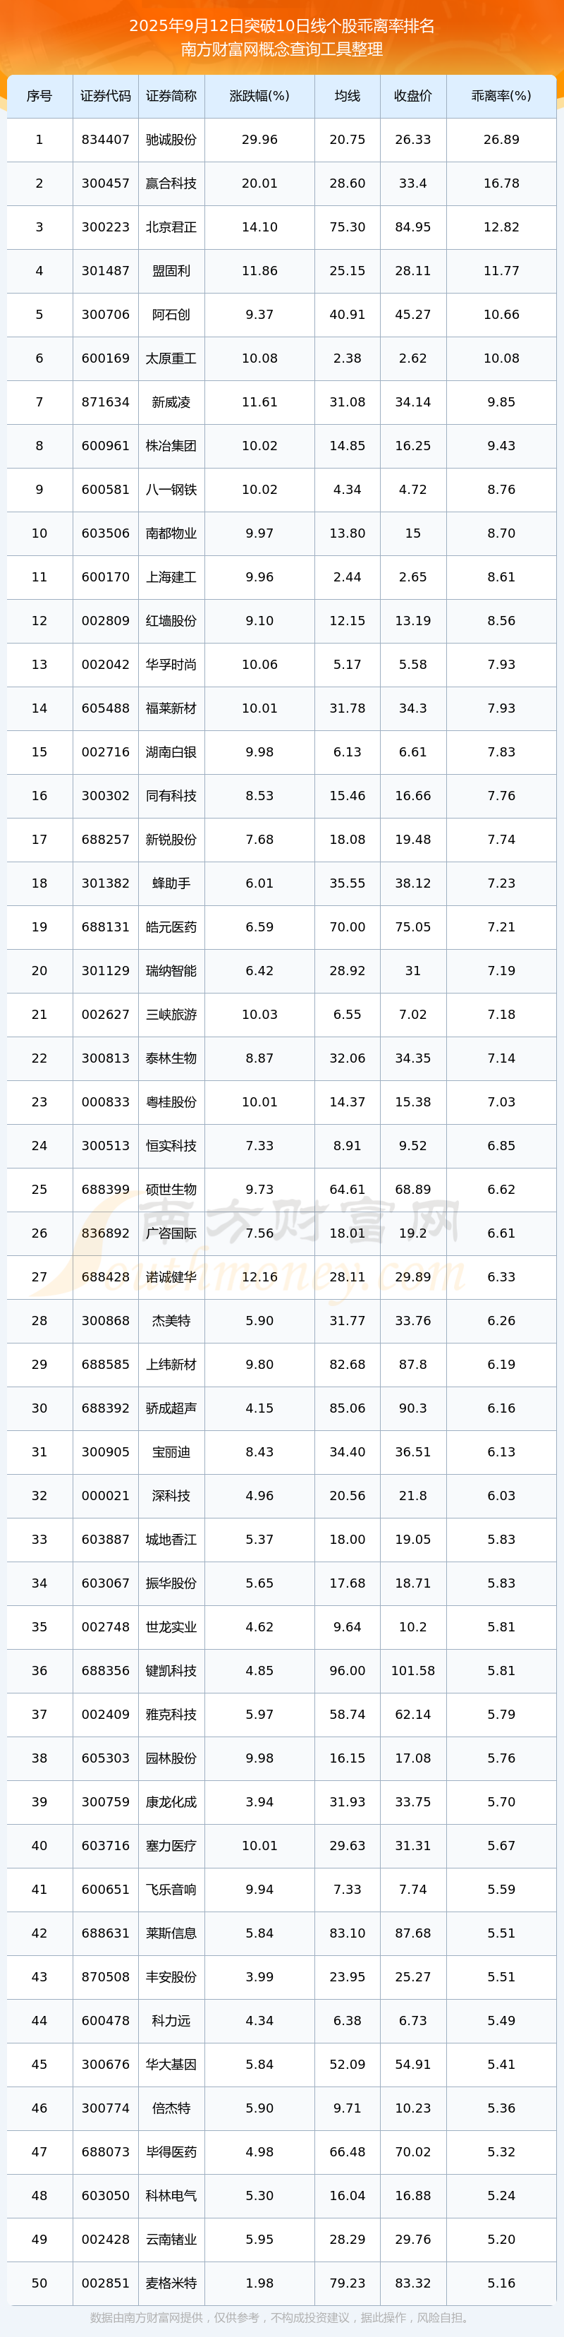Click stock name 南都物业
Screen dimensions: 564x2337
[x=171, y=533]
